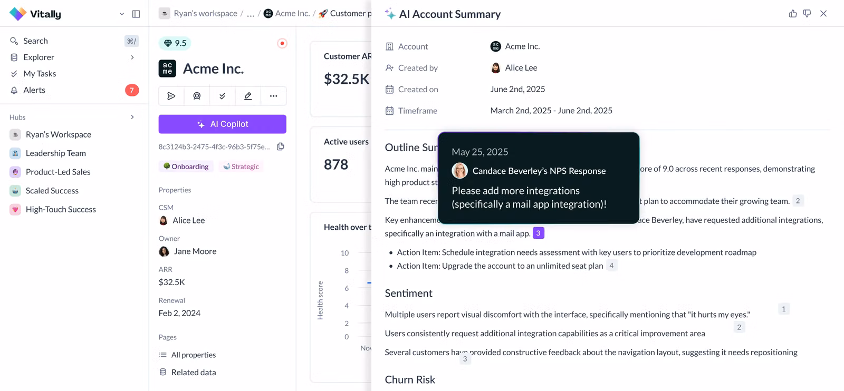Click the pencil edit icon in account toolbar

(x=248, y=96)
